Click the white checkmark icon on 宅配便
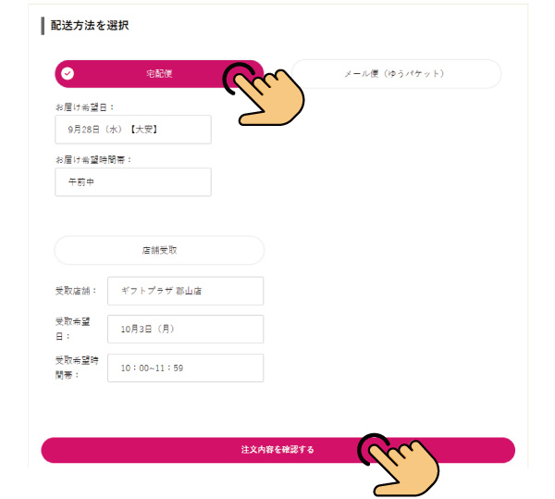The width and height of the screenshot is (555, 499). pos(68,74)
